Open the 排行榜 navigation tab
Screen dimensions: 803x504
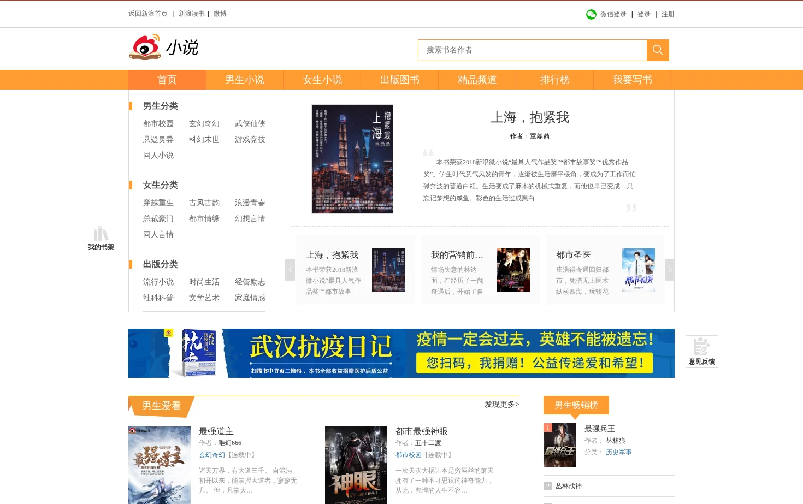555,80
